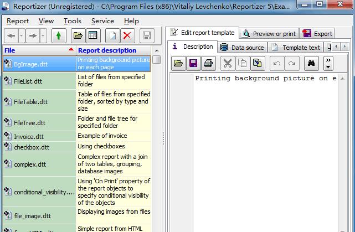Click the complex.dtt report file icon

(7, 164)
